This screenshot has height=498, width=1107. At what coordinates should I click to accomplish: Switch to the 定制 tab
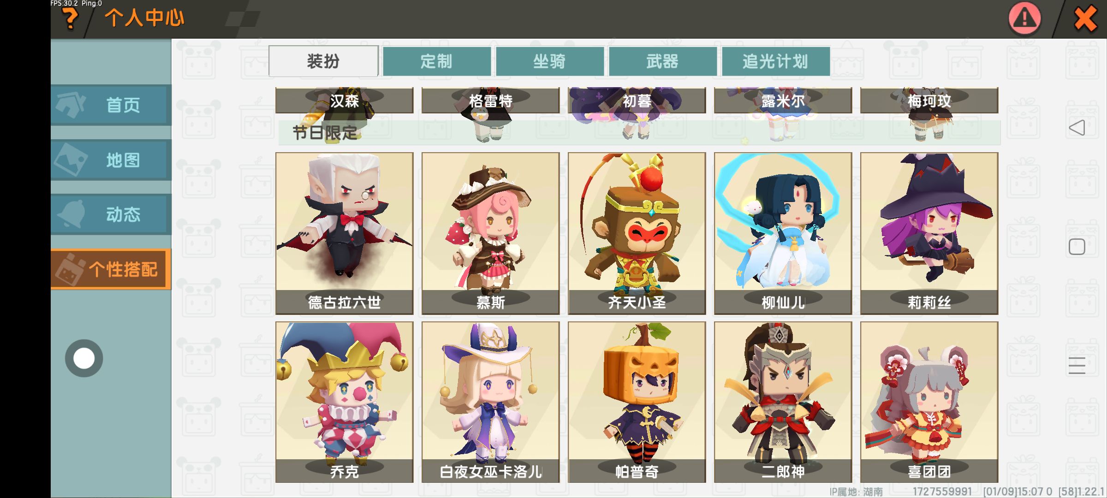point(436,61)
